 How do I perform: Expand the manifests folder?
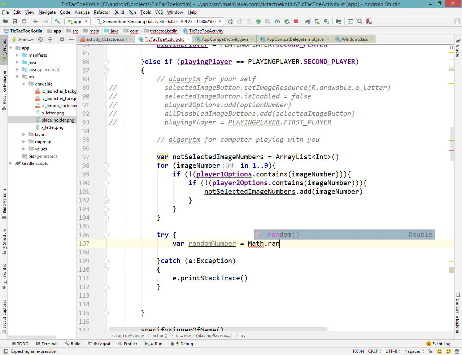click(17, 55)
